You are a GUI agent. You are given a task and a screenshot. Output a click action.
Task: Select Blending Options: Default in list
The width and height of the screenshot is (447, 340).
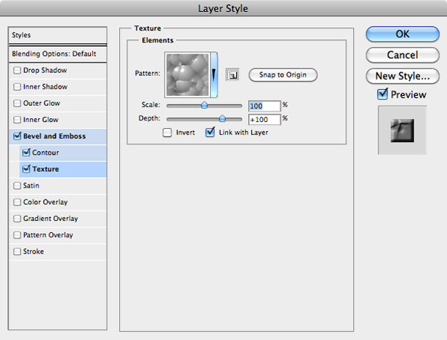click(58, 54)
